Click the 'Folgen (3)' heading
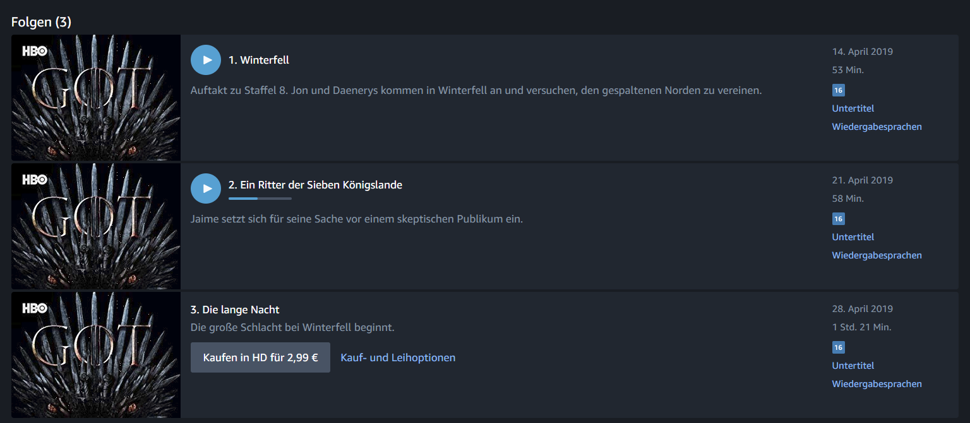970x423 pixels. (x=41, y=22)
